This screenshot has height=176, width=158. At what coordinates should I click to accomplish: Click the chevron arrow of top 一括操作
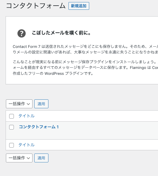coord(28,104)
